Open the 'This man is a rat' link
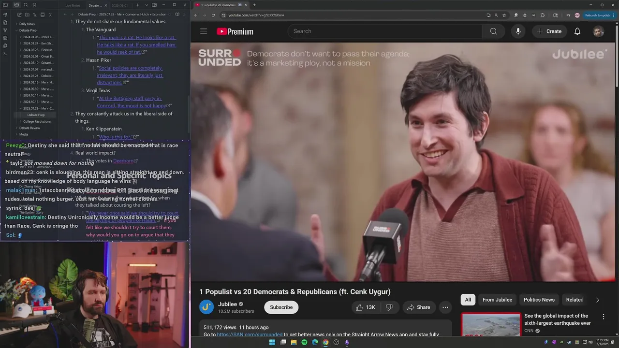This screenshot has height=348, width=619. click(136, 44)
